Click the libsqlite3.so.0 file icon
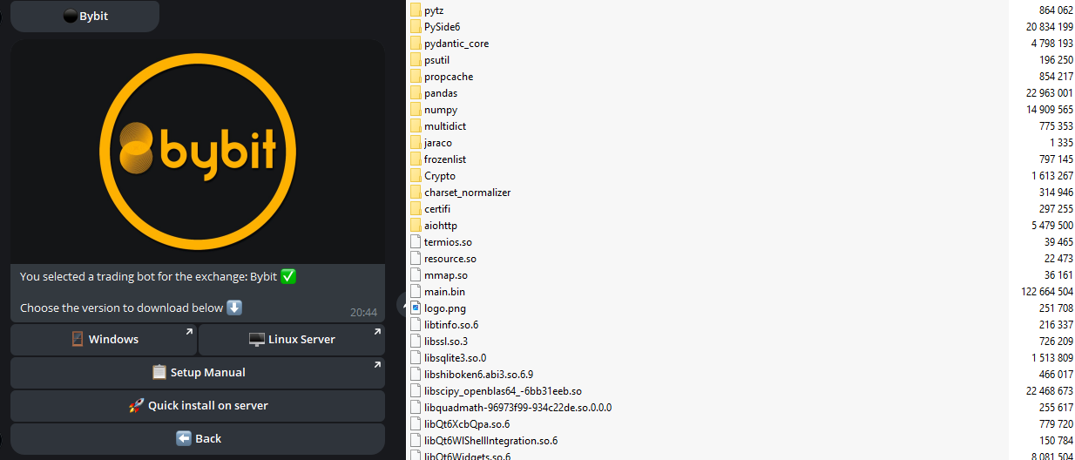The image size is (1075, 460). [x=416, y=358]
